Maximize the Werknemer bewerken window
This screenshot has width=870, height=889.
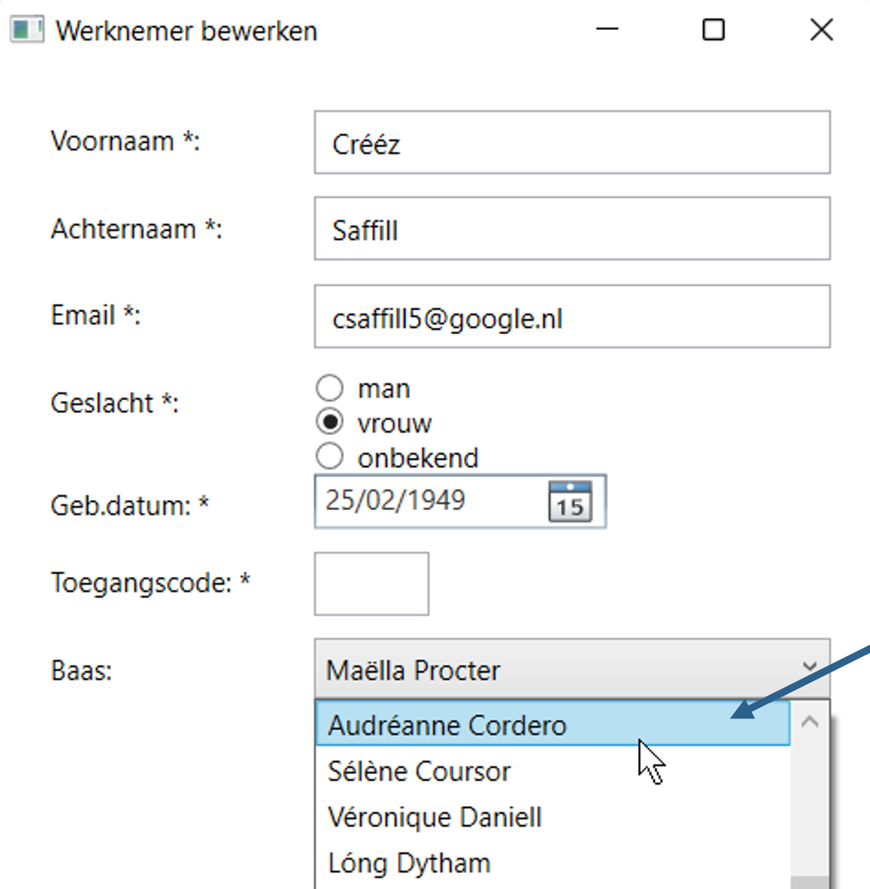(x=713, y=30)
